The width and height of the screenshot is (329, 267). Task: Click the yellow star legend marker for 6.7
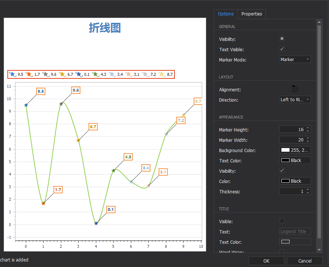point(63,74)
